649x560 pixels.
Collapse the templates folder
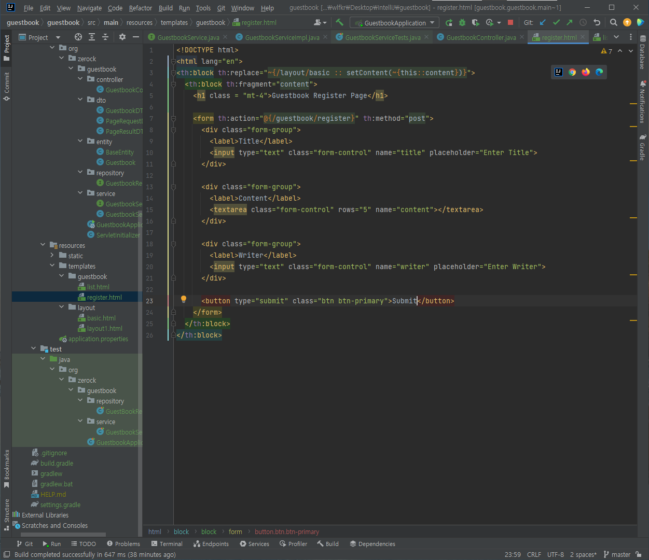point(52,266)
